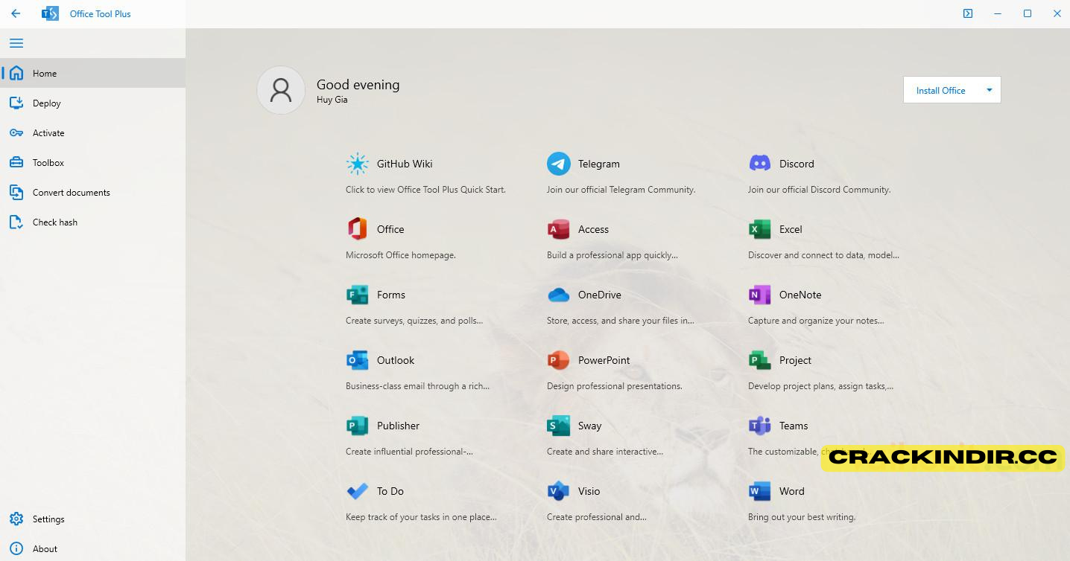Open the Deploy page in sidebar
Image resolution: width=1070 pixels, height=561 pixels.
(92, 103)
